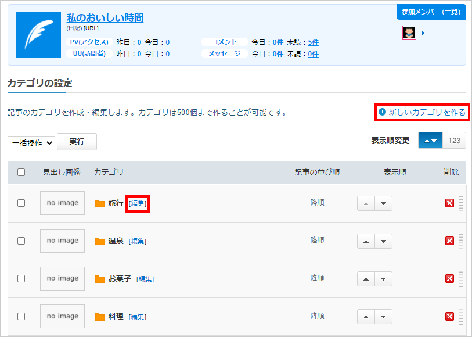This screenshot has height=337, width=472.
Task: Switch display order to arrow mode
Action: [x=430, y=141]
